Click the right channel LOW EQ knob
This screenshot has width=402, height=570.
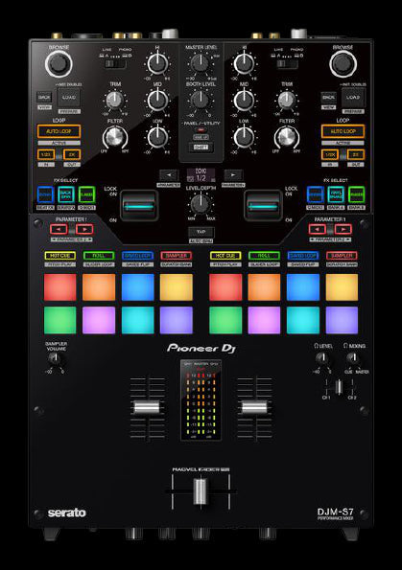[244, 137]
